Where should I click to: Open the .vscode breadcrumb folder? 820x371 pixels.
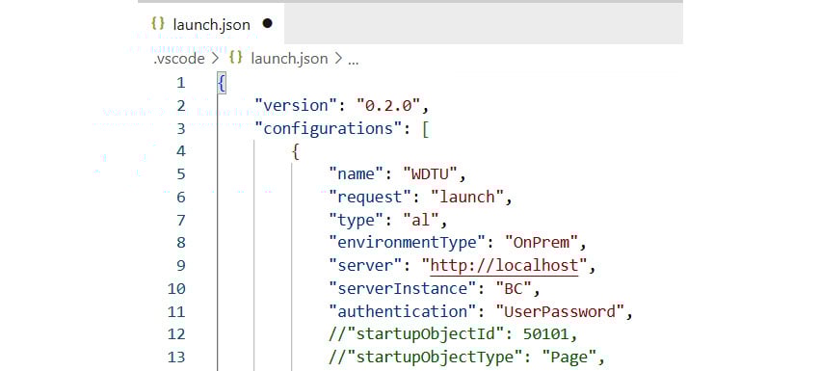point(179,59)
